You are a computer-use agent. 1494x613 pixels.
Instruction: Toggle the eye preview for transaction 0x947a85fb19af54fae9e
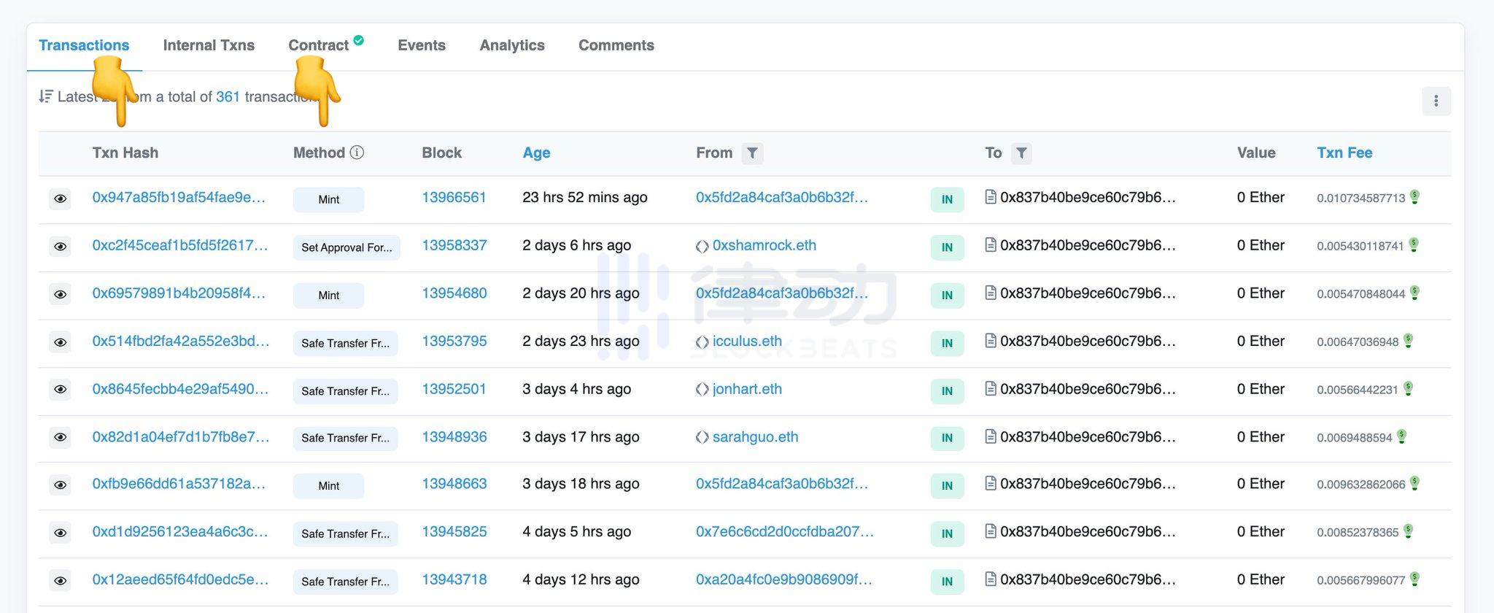click(x=61, y=198)
